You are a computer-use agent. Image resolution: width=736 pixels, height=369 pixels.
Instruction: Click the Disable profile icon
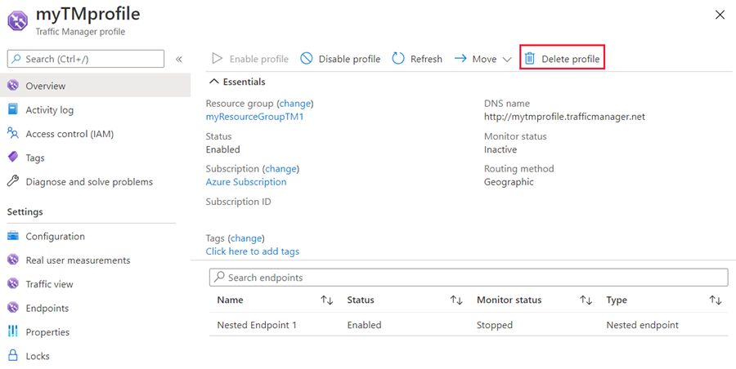307,59
